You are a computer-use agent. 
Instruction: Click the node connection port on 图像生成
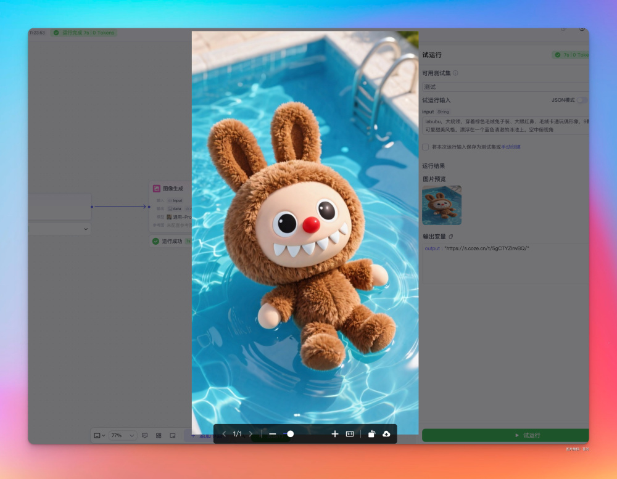pos(149,207)
